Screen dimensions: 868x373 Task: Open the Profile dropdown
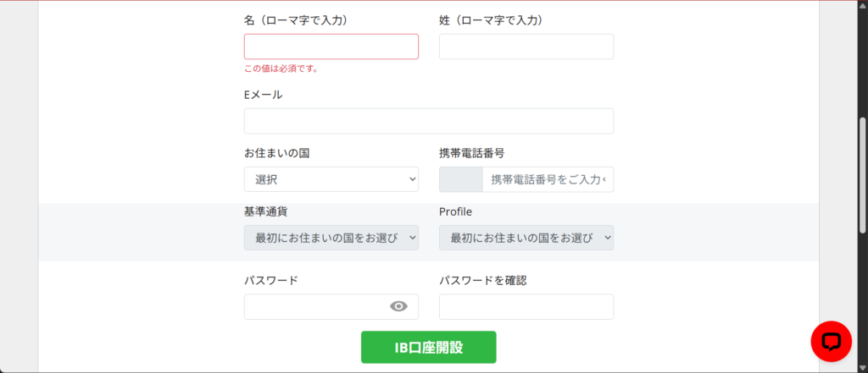(x=526, y=238)
